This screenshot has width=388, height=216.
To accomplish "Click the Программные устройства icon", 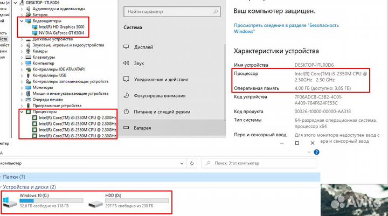I will click(28, 106).
